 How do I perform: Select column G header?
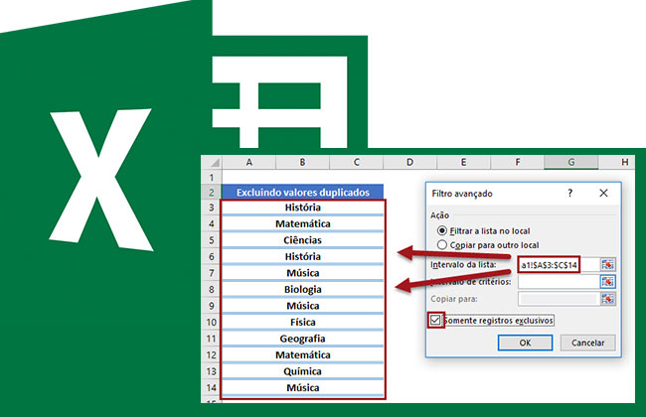click(571, 162)
